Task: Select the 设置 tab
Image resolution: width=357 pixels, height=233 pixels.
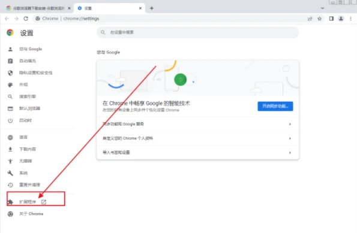Action: [x=109, y=8]
